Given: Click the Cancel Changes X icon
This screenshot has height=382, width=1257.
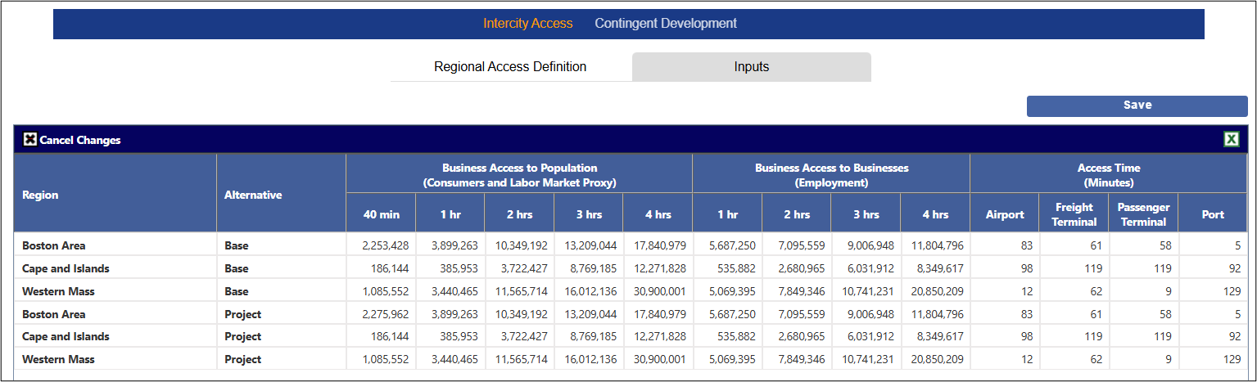Looking at the screenshot, I should pyautogui.click(x=29, y=140).
